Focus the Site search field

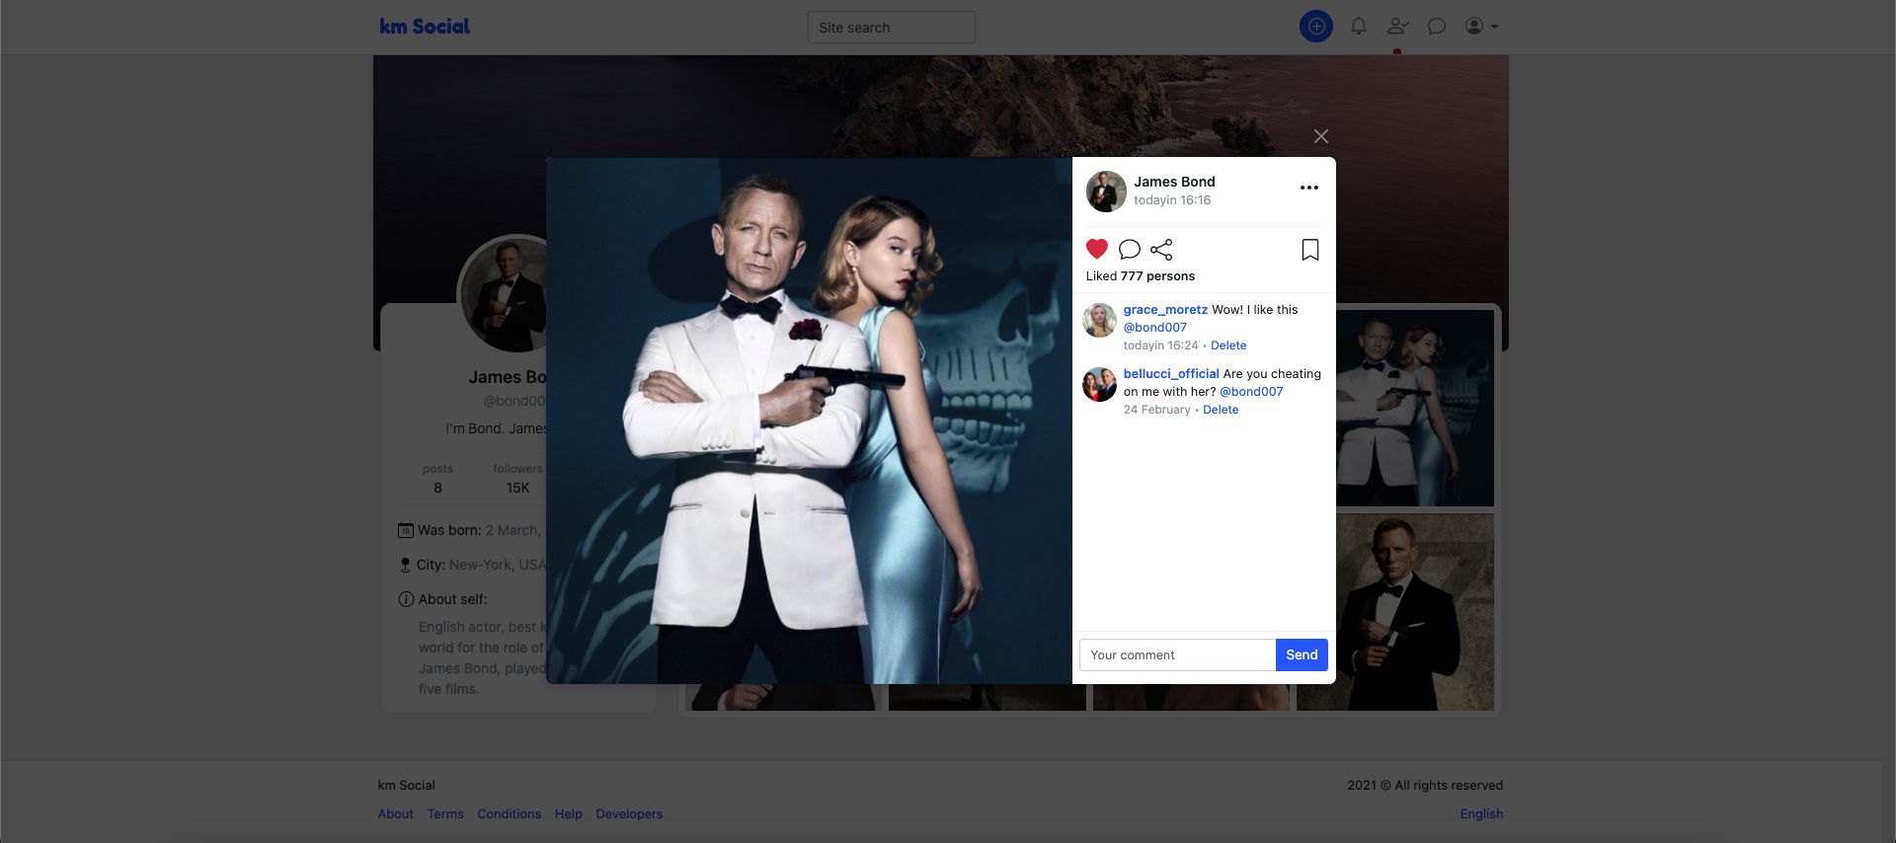click(x=891, y=28)
